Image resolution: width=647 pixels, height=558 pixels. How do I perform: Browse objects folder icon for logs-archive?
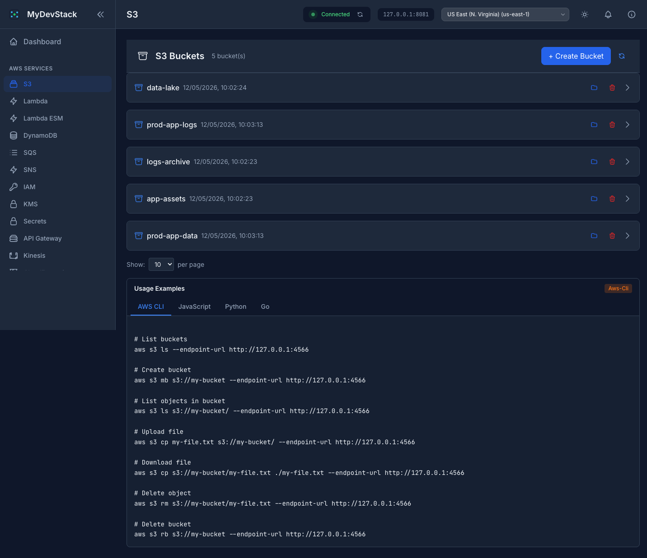point(594,162)
